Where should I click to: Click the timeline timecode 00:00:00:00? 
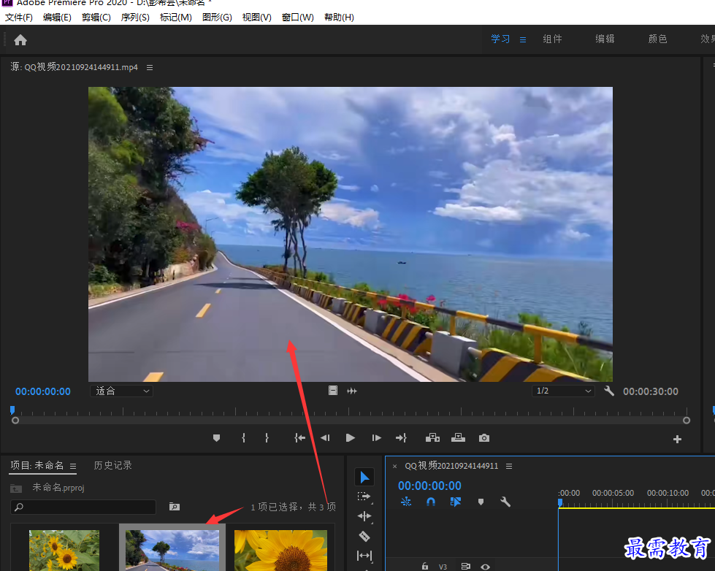point(429,486)
